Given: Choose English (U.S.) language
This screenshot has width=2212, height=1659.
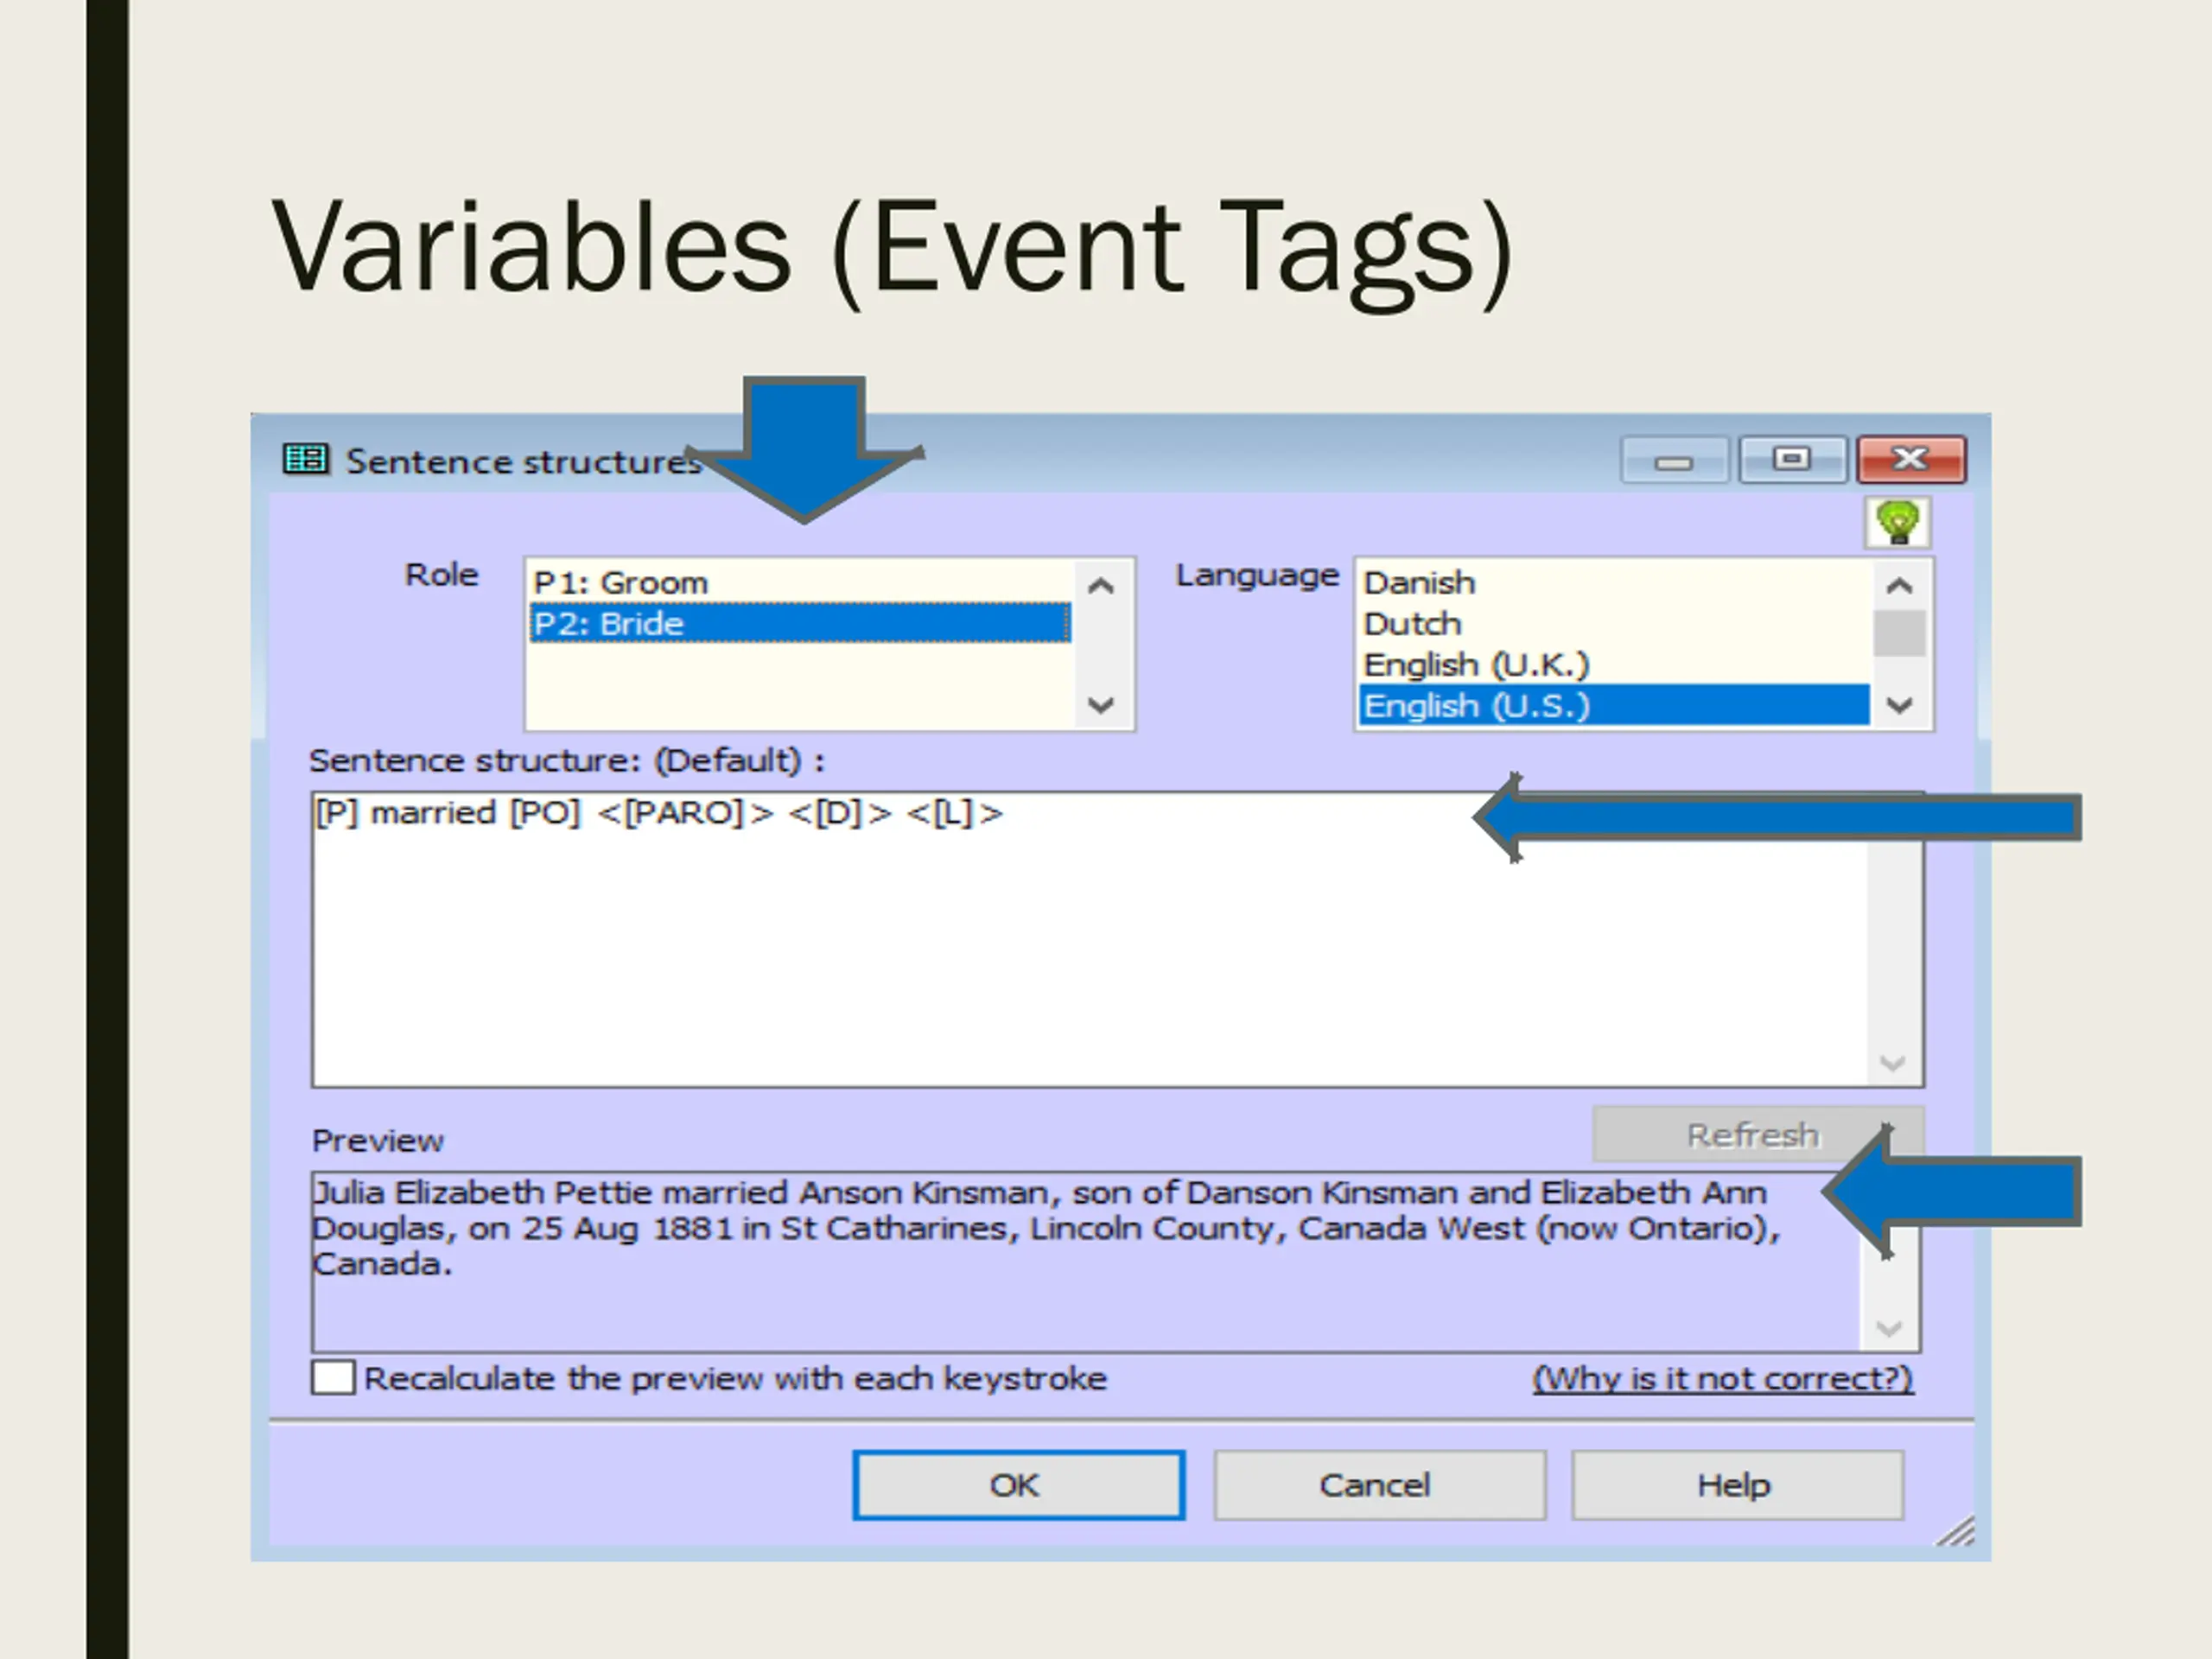Looking at the screenshot, I should [x=1614, y=705].
